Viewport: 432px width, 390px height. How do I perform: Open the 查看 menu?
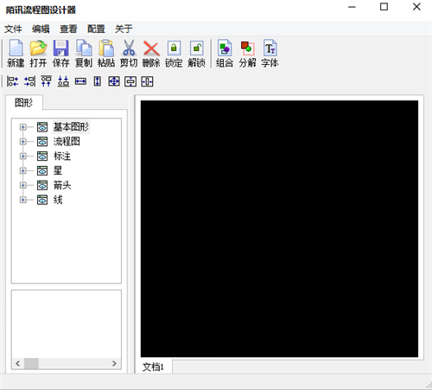coord(68,29)
